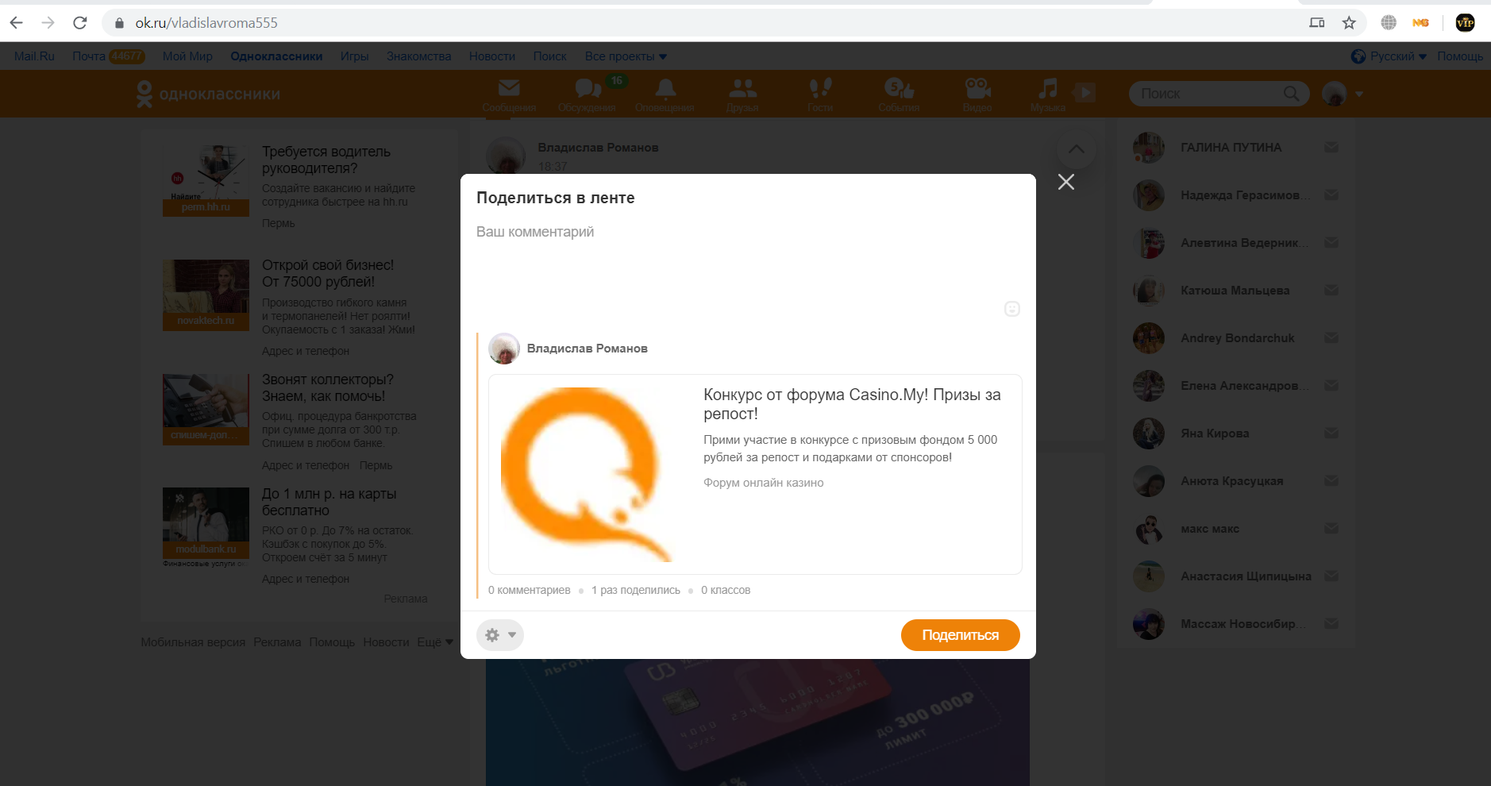
Task: Go forward in browser
Action: 48,23
